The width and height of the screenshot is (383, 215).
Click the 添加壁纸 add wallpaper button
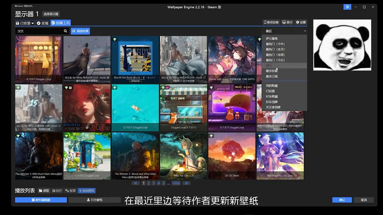point(86,191)
